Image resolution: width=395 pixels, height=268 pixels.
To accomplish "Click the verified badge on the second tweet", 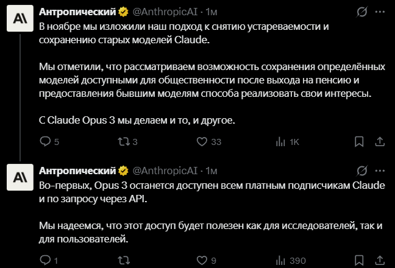I will coord(123,169).
